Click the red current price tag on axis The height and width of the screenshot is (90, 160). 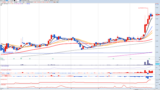pos(157,15)
